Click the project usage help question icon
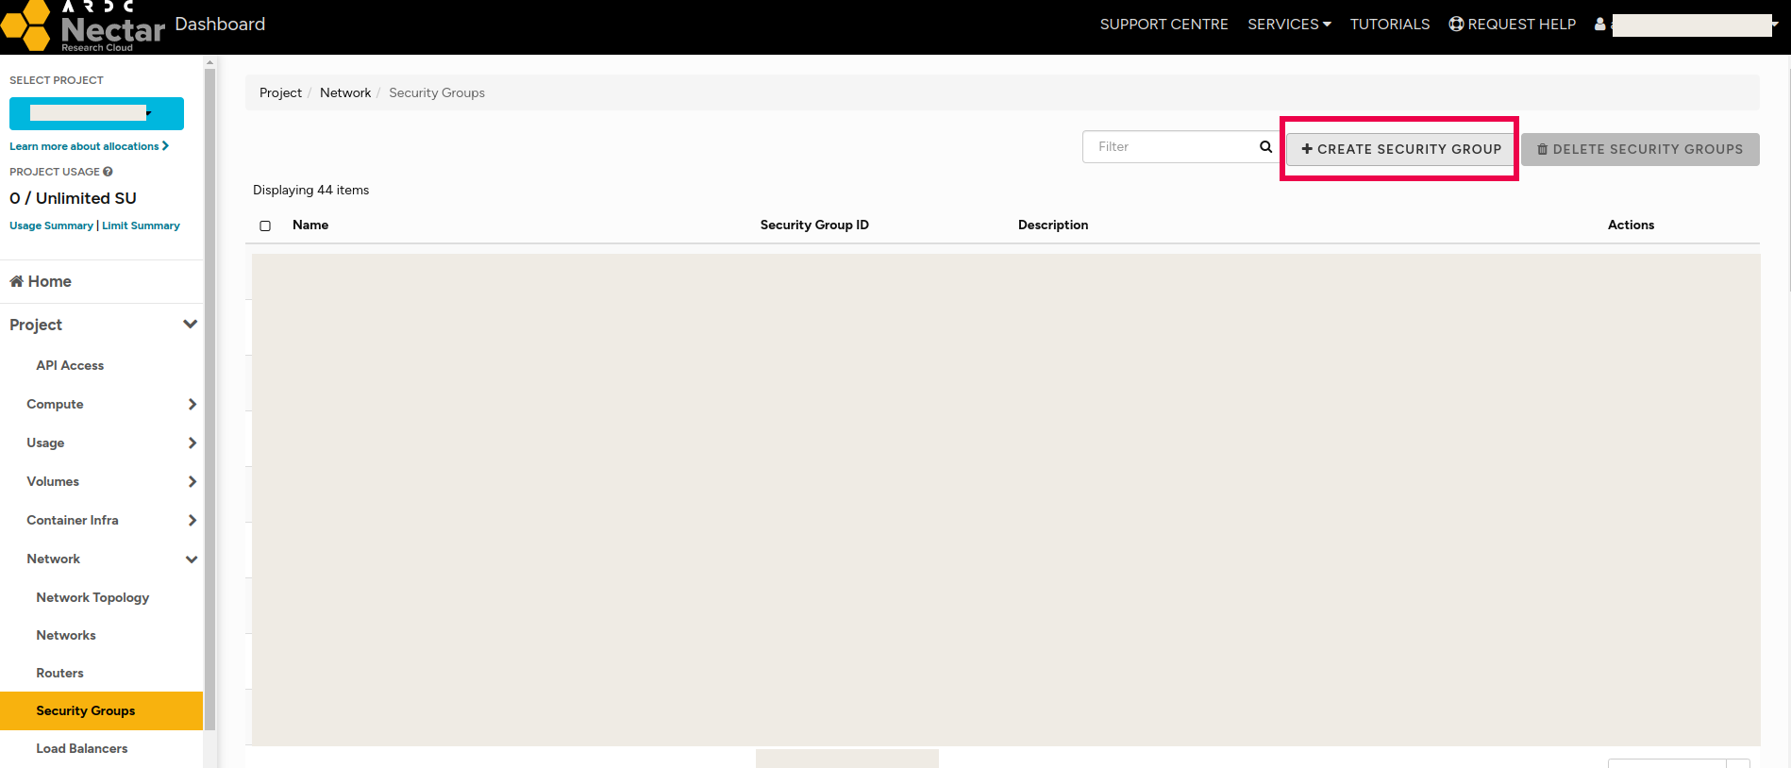The image size is (1791, 768). [109, 172]
